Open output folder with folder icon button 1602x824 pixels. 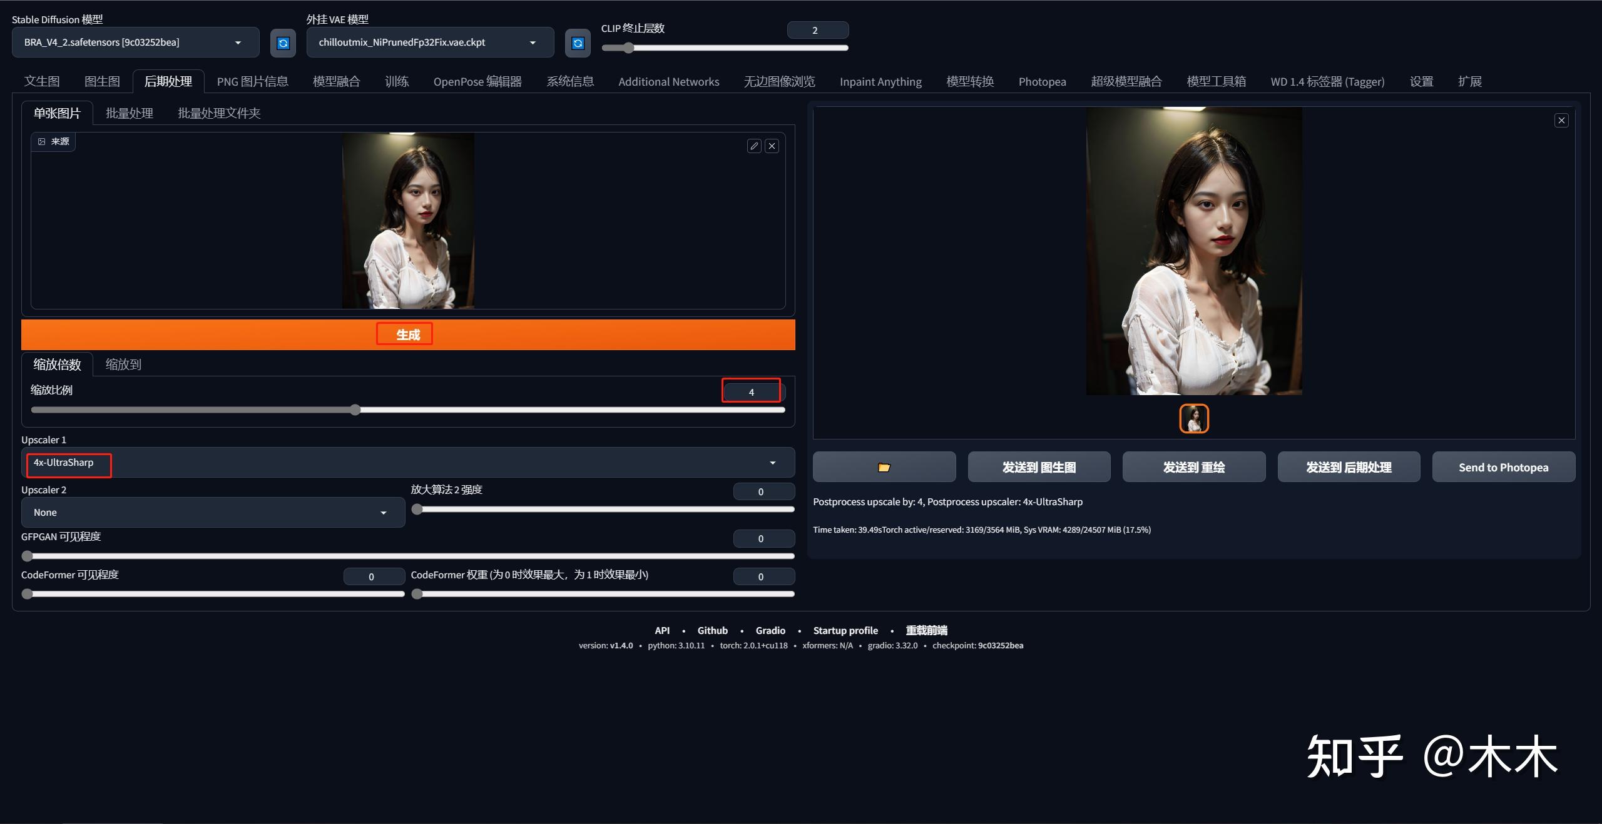[884, 467]
